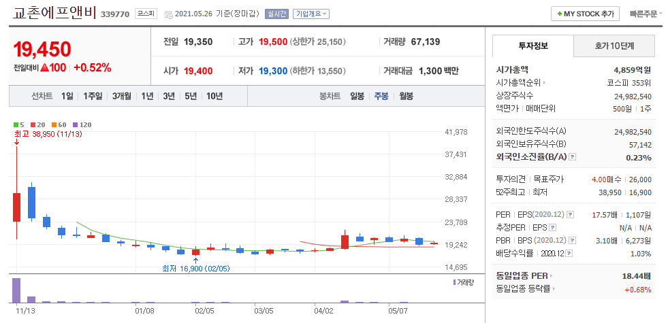Click the calendar-clock icon beside the date

pyautogui.click(x=168, y=14)
